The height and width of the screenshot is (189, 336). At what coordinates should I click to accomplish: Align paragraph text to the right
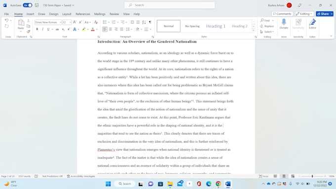pos(116,29)
